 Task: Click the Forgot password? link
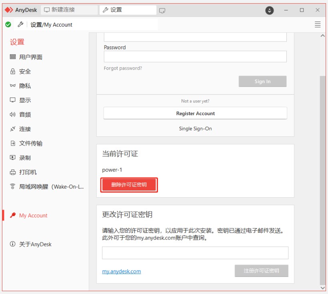(x=123, y=68)
